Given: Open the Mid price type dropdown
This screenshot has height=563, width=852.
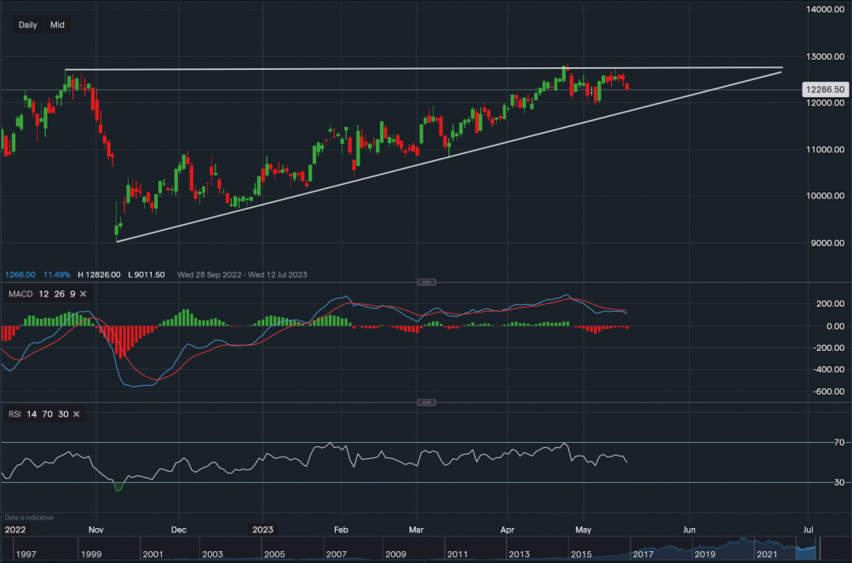Looking at the screenshot, I should (x=57, y=25).
